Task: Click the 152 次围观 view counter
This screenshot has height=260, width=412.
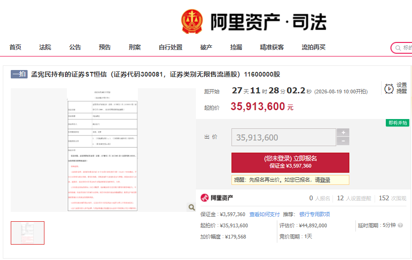Action: click(x=392, y=198)
